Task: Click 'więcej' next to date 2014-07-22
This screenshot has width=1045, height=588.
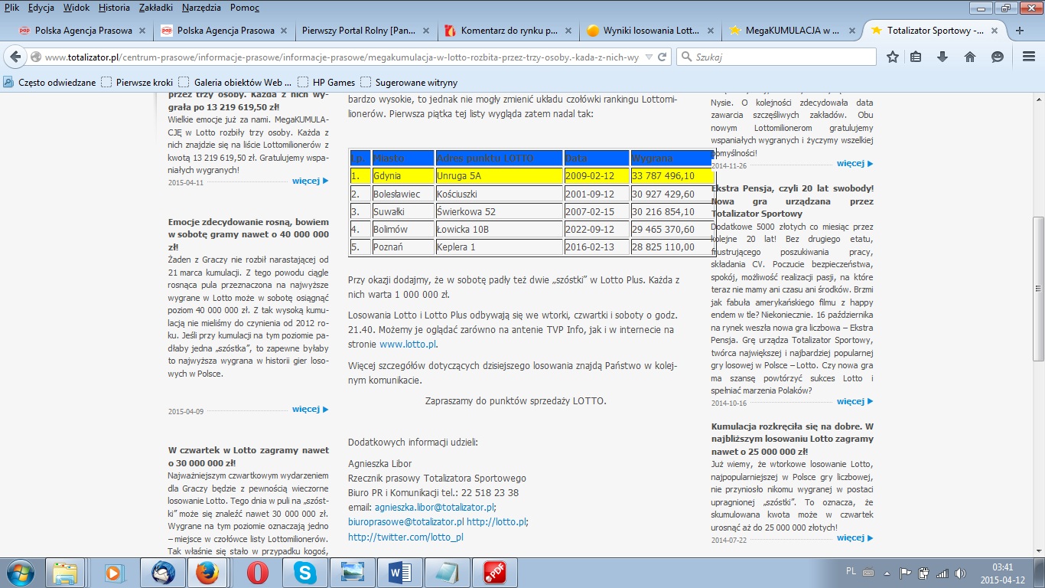Action: (855, 537)
